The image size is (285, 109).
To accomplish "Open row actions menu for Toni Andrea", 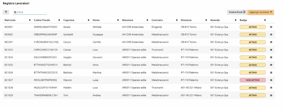I will 271,95.
